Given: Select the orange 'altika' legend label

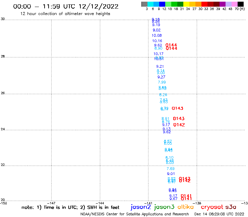Looking at the screenshot, I should tap(185, 207).
